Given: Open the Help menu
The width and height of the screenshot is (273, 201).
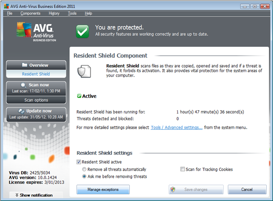Looking at the screenshot, I should coord(88,13).
